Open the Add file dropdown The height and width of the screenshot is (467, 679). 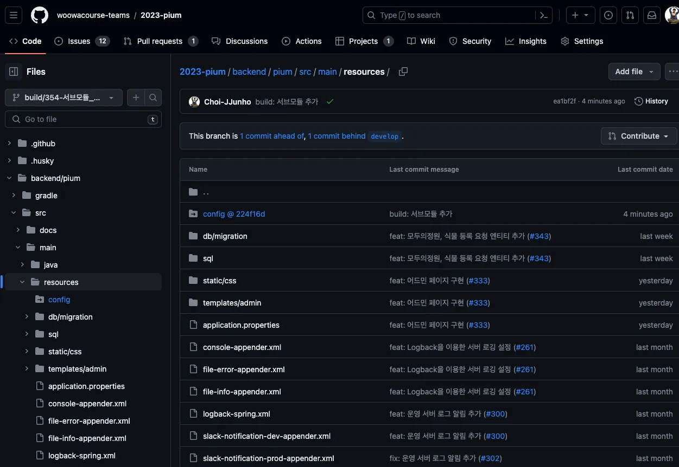coord(634,72)
